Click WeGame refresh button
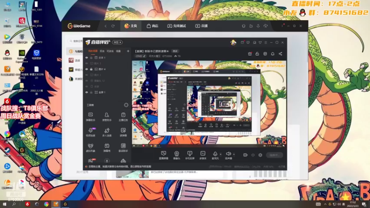 113,26
